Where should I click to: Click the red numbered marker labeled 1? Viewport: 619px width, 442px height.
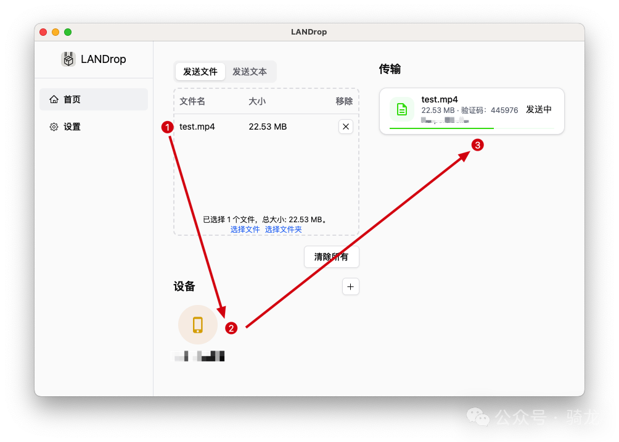[x=167, y=127]
